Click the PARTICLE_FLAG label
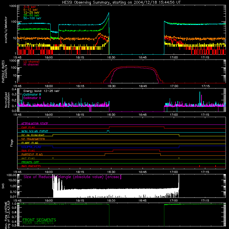The height and width of the screenshot is (229, 229). pos(32,154)
